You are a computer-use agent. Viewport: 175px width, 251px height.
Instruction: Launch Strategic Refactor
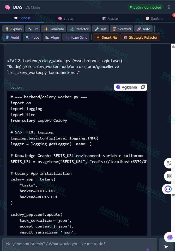pos(140,37)
